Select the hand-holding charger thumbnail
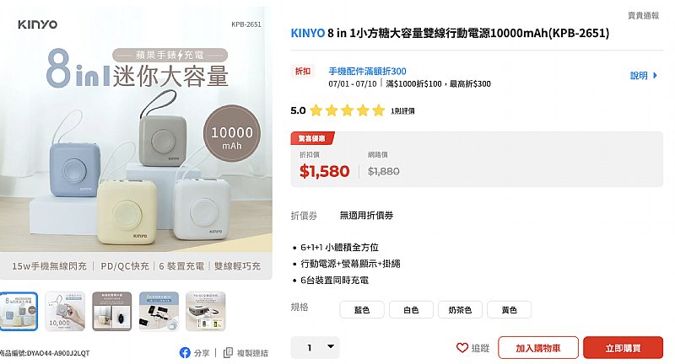 click(x=65, y=312)
